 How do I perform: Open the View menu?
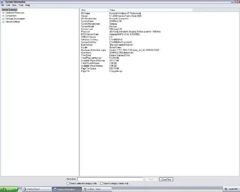14,5
